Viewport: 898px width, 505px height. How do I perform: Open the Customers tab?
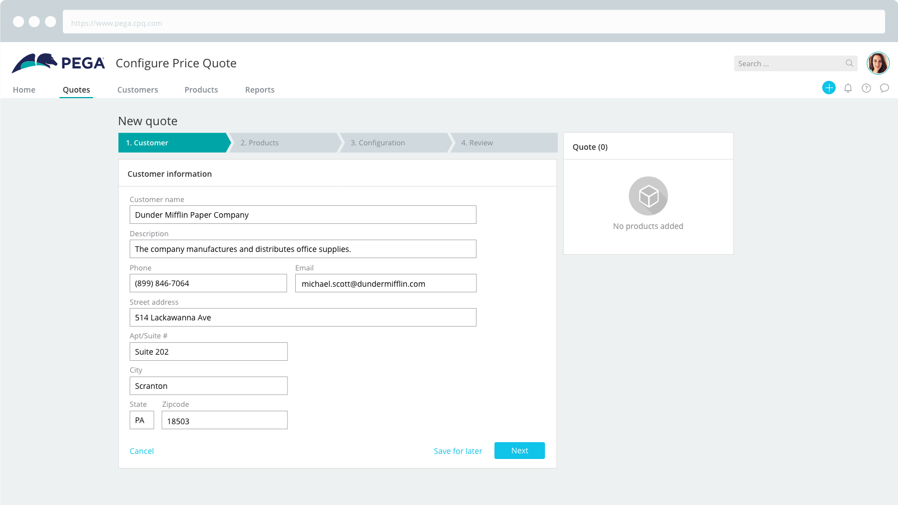(x=138, y=90)
